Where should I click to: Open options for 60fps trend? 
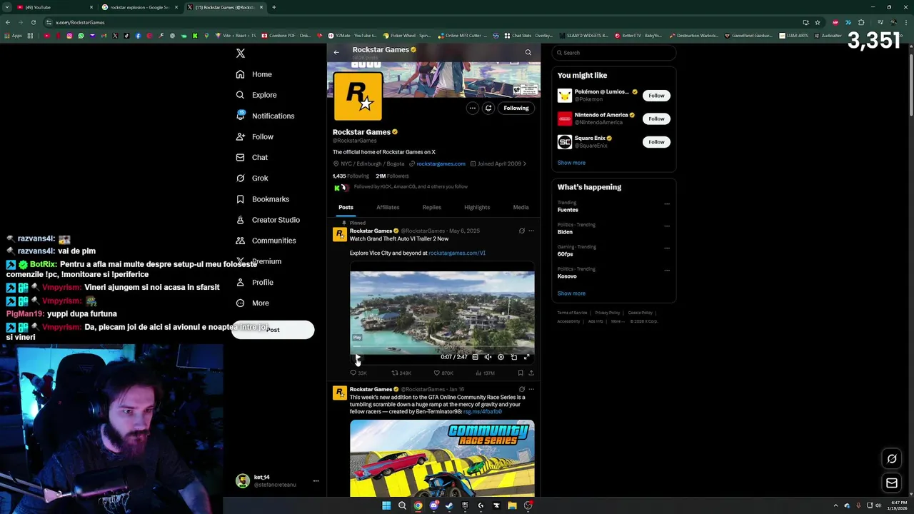coord(667,248)
